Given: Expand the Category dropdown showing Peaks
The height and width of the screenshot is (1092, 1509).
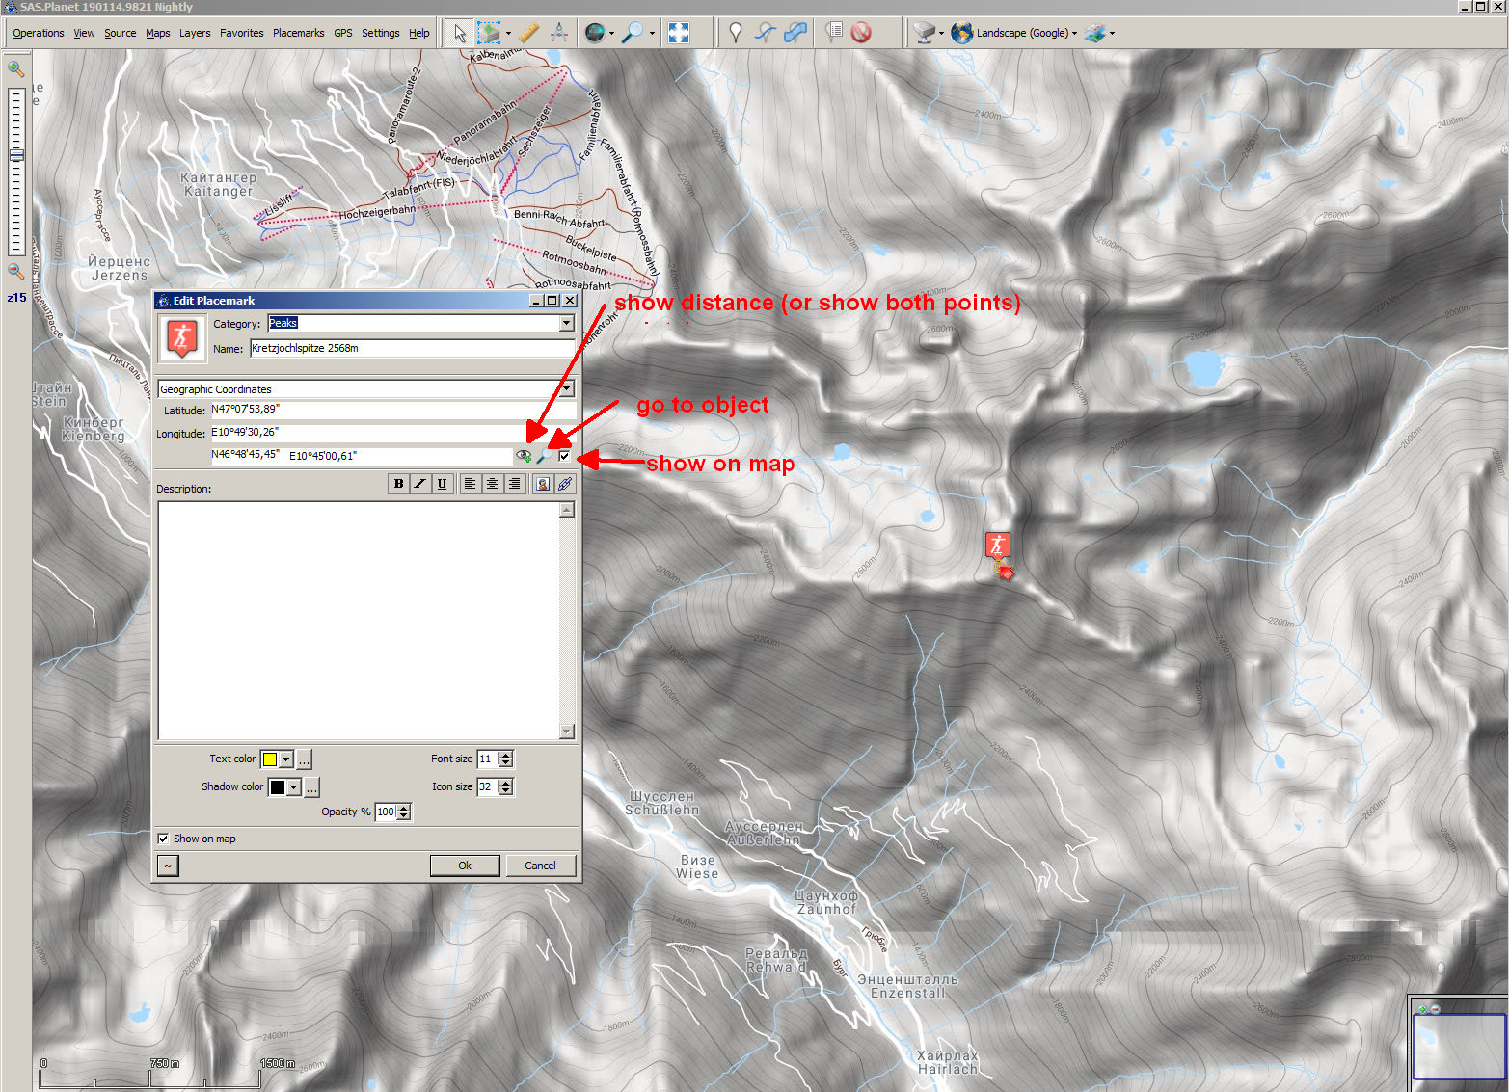Looking at the screenshot, I should [566, 324].
